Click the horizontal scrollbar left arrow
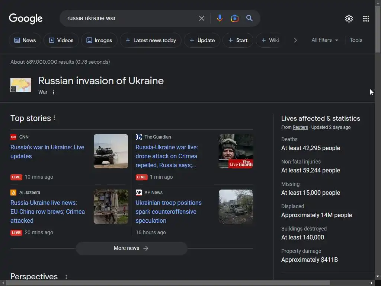381x286 pixels. (x=3, y=283)
